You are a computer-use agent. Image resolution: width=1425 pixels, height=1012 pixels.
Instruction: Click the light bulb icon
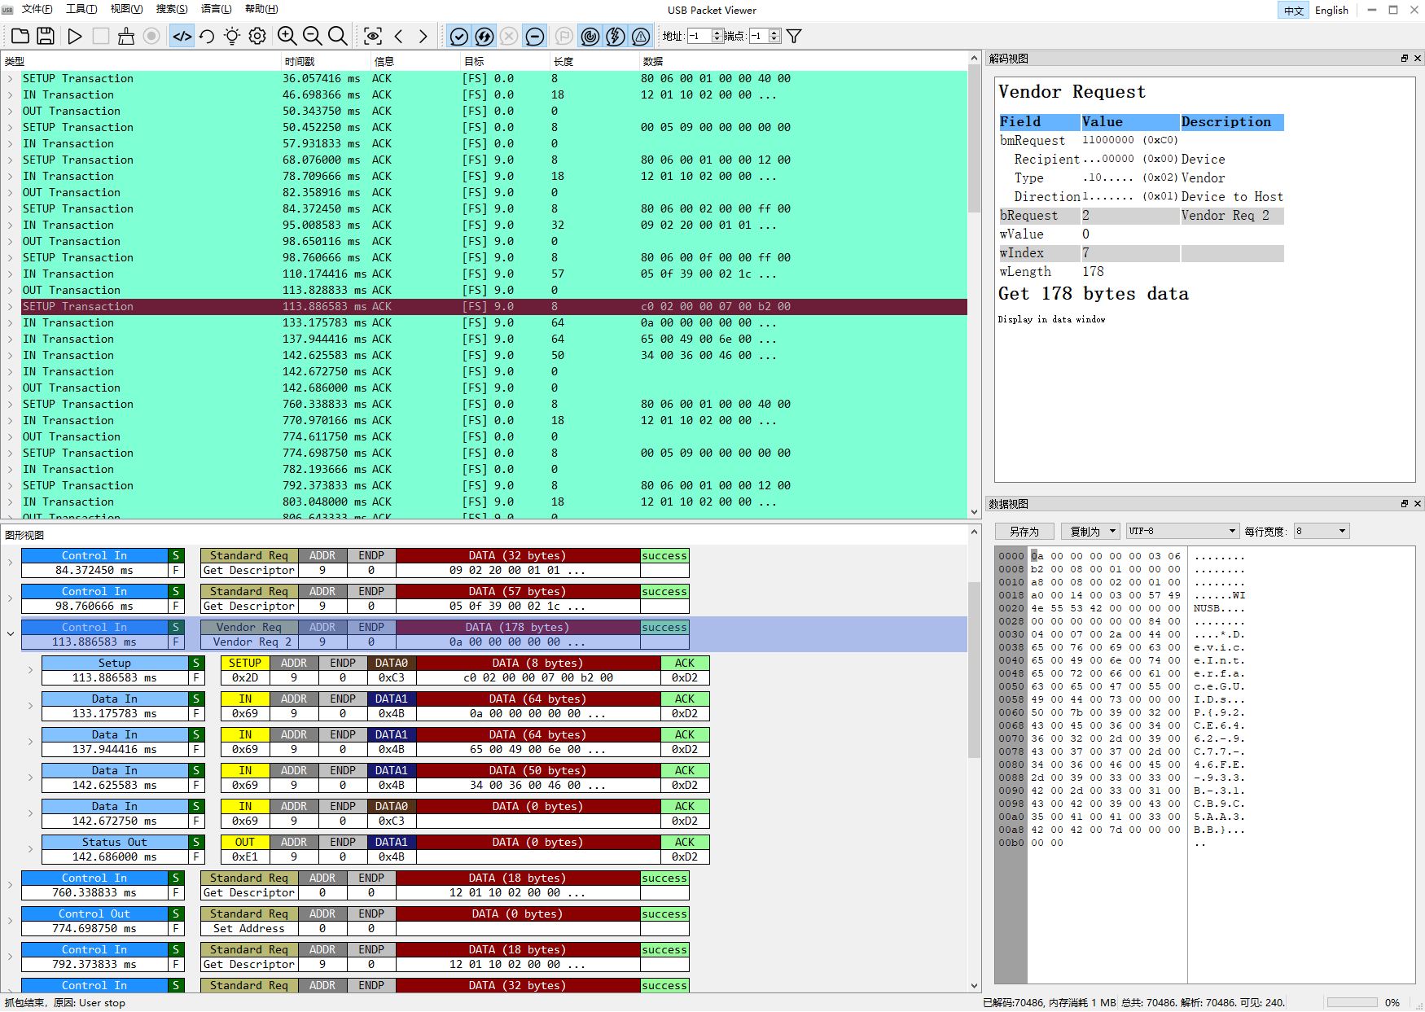[x=232, y=36]
